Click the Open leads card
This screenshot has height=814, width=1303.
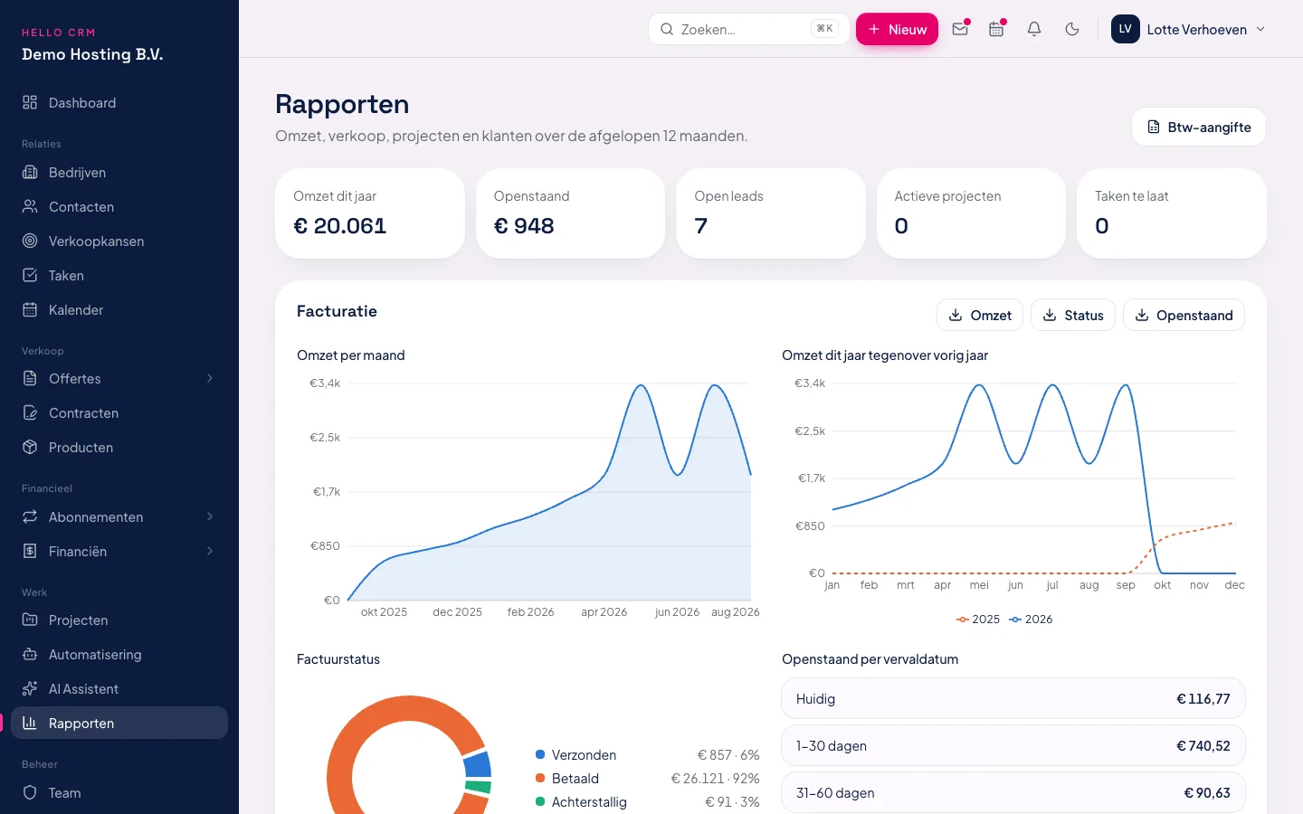[771, 213]
